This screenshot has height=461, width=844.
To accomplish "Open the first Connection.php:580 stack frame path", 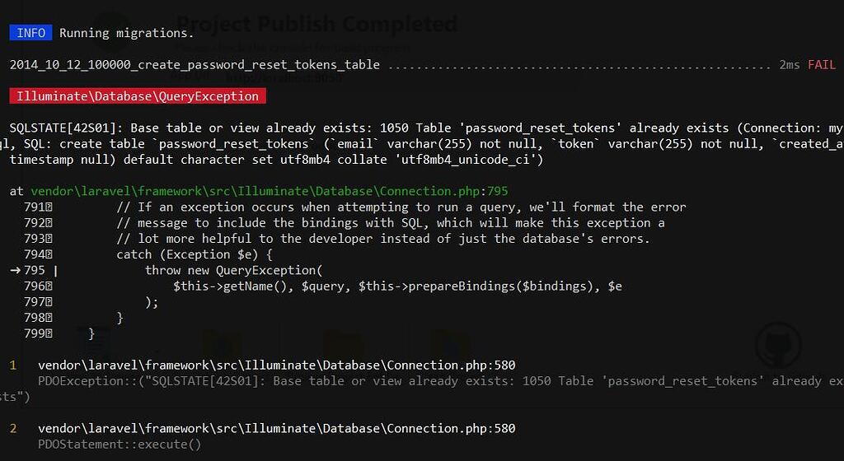I will 277,366.
